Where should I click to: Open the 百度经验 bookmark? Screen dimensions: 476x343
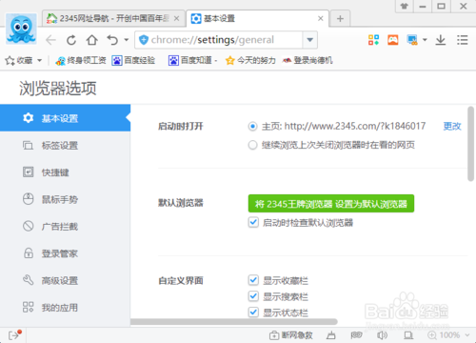133,60
